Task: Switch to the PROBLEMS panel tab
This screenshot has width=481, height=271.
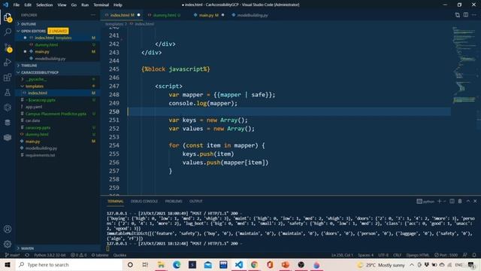Action: pos(174,201)
